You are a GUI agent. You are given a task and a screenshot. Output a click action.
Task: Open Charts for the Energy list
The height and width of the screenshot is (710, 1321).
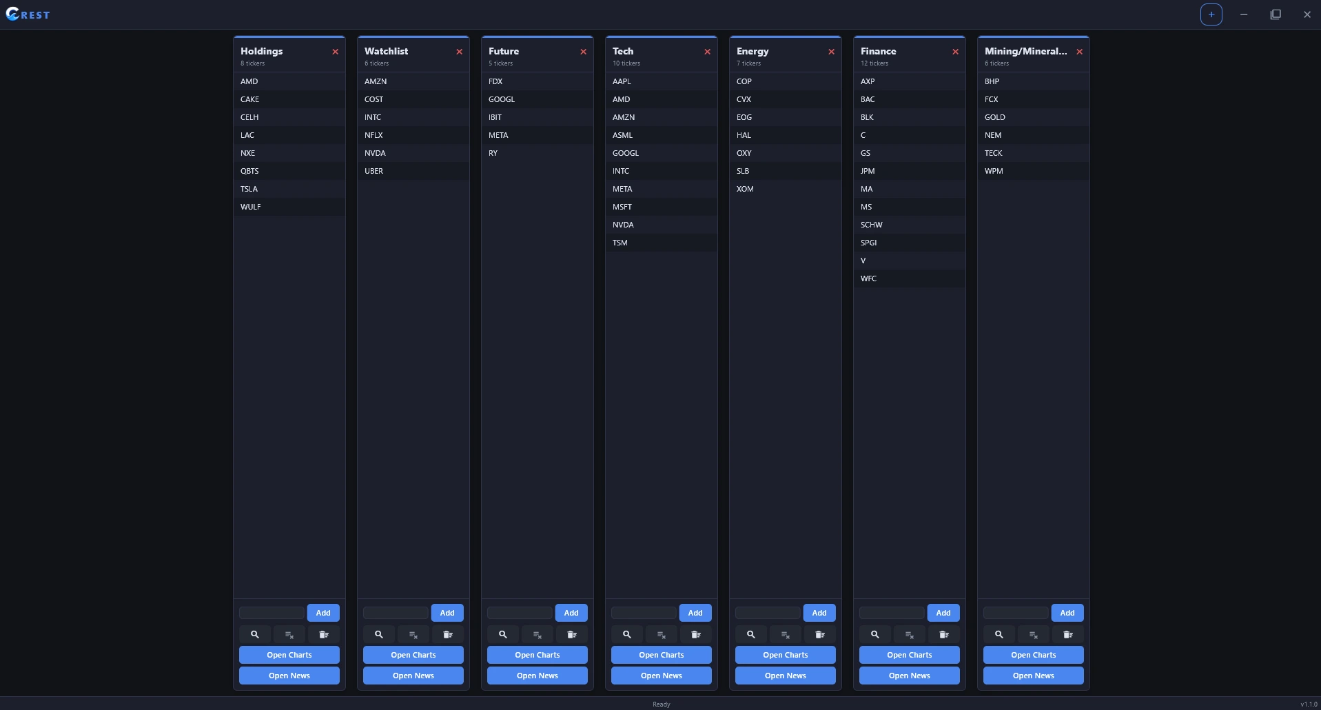[786, 655]
